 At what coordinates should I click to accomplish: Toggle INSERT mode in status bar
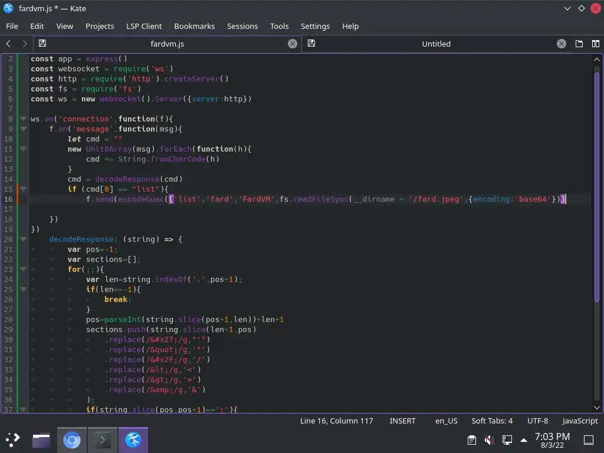[x=402, y=421]
